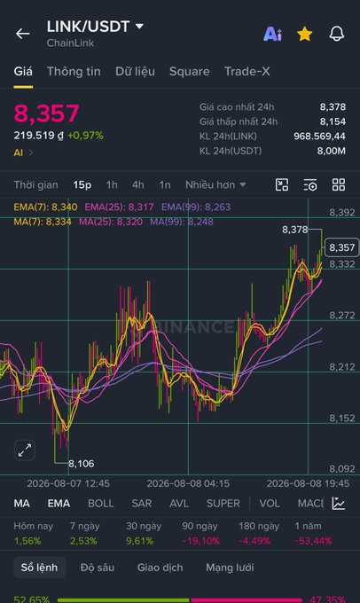Image resolution: width=360 pixels, height=603 pixels.
Task: Open the Square tab
Action: 190,72
